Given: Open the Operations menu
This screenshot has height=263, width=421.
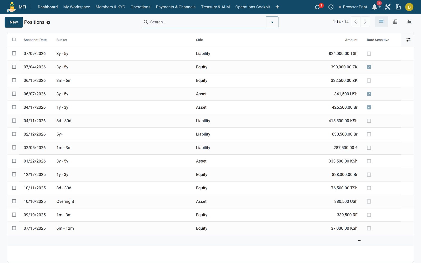Looking at the screenshot, I should coord(141,7).
